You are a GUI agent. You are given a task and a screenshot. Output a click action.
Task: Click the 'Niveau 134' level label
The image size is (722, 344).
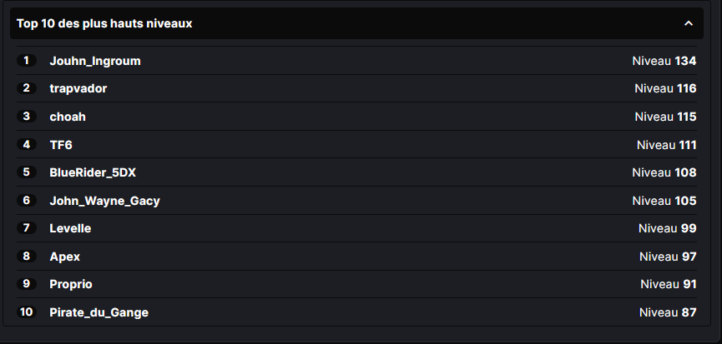[x=664, y=61]
